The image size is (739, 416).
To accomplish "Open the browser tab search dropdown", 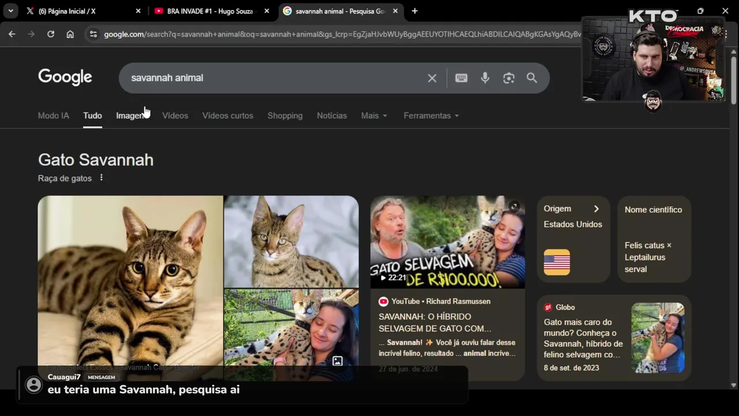I will [x=10, y=11].
